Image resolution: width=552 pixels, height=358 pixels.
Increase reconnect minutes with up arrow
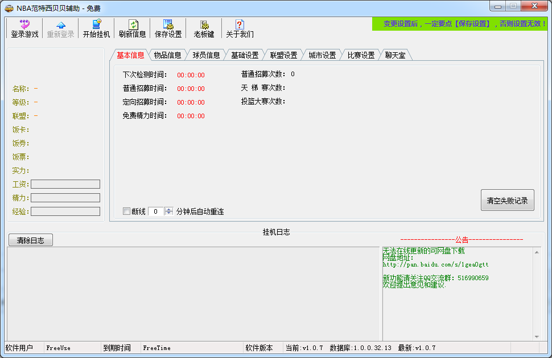point(168,209)
